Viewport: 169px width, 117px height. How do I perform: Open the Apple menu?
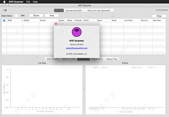tap(5, 2)
